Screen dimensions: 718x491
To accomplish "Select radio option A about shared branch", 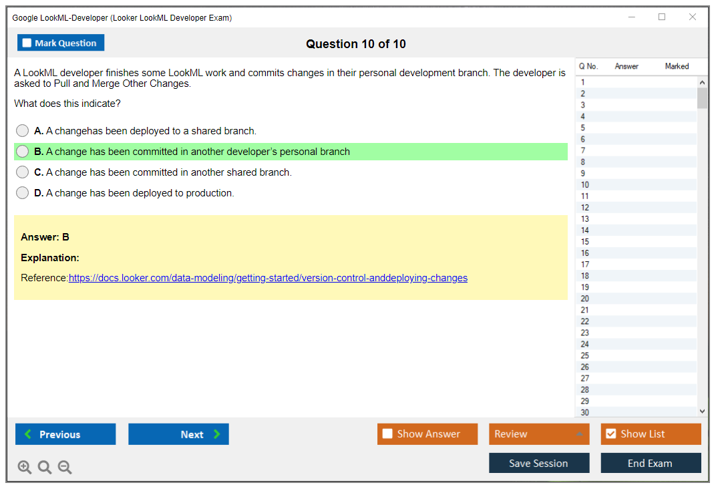I will [23, 131].
